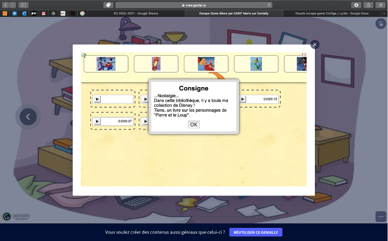Switch to EG 2020-2021 Google Sheets tab

coord(136,14)
